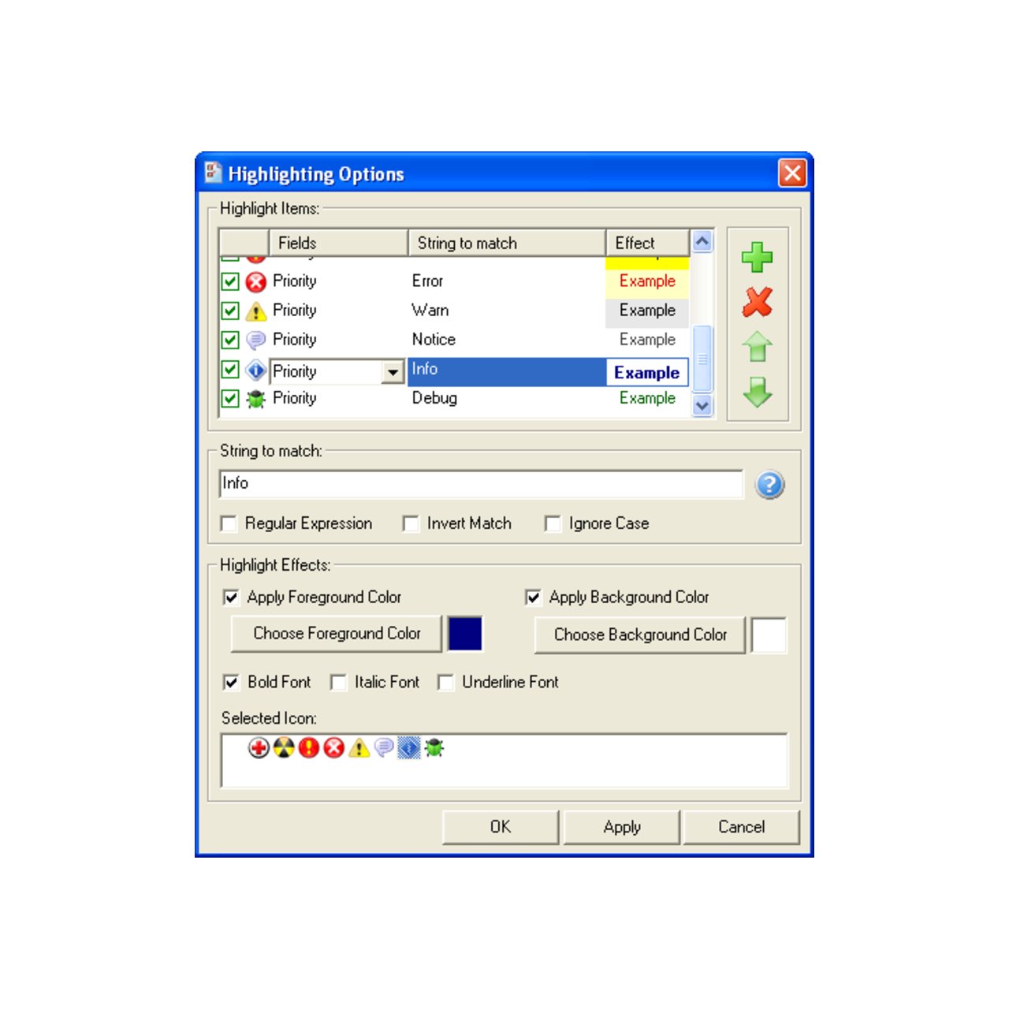The image size is (1009, 1009).
Task: Enable the Regular Expression option
Action: click(229, 523)
